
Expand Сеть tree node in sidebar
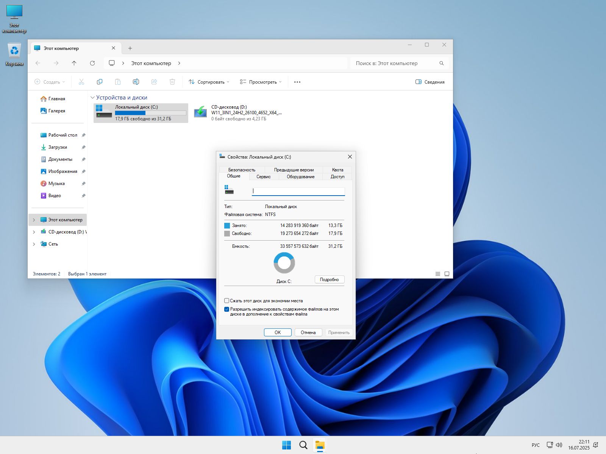[34, 244]
